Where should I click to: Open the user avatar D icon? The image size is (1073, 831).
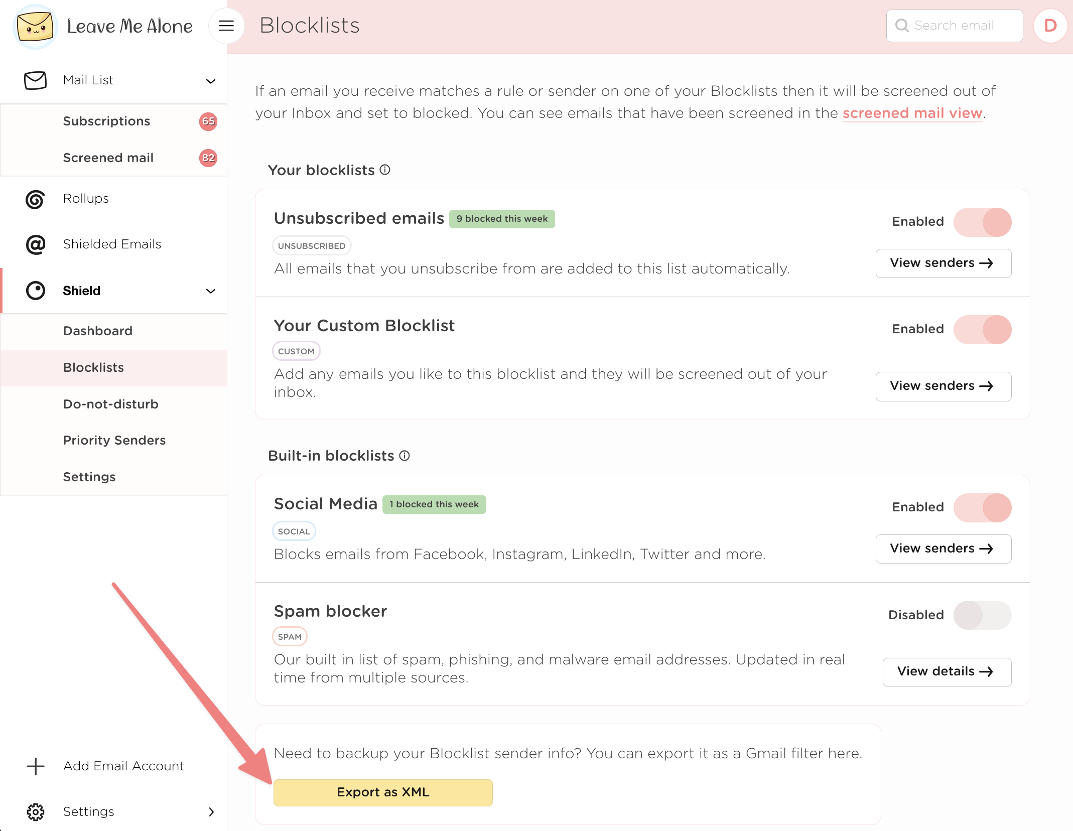(1050, 26)
